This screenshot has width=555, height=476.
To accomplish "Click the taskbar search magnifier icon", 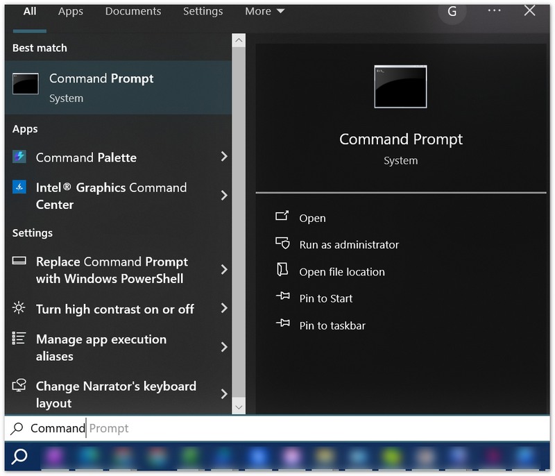I will point(19,456).
